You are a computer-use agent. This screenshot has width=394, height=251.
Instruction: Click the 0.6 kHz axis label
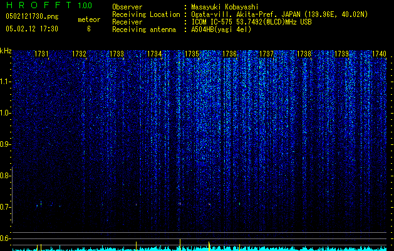point(5,238)
